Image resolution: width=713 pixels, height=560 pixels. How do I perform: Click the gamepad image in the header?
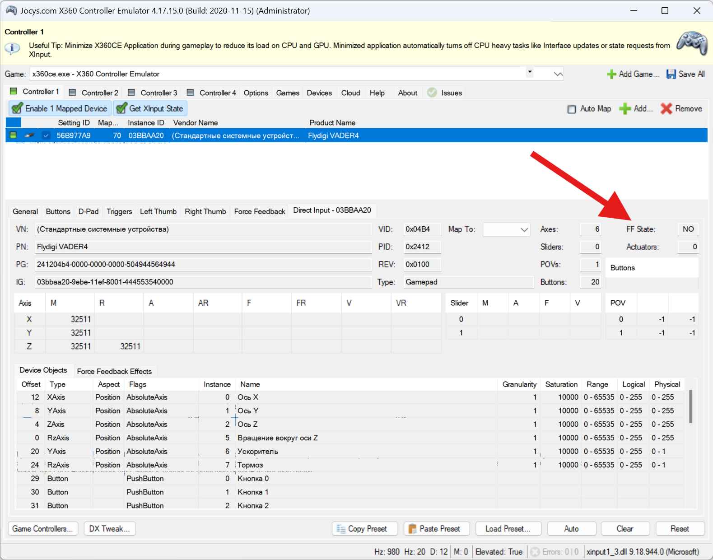point(692,43)
